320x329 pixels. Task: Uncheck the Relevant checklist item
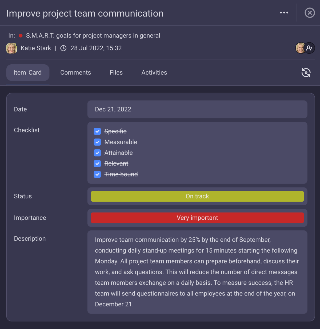pos(97,164)
